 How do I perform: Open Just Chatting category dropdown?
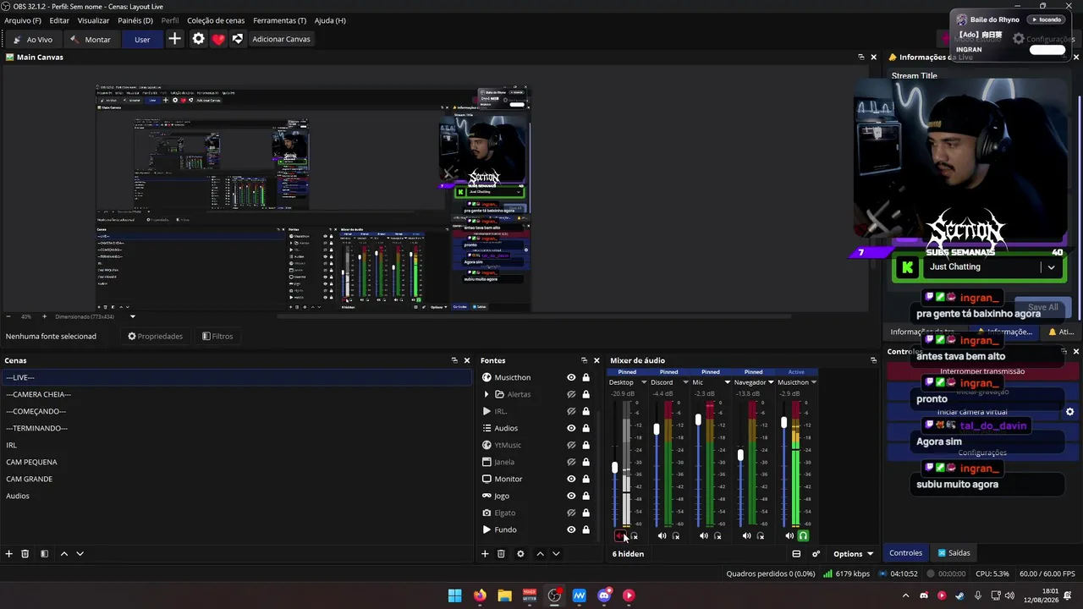click(1051, 267)
